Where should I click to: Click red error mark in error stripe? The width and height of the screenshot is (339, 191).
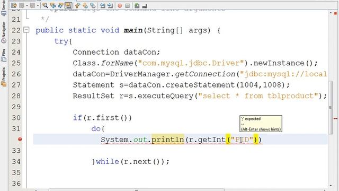[x=335, y=118]
